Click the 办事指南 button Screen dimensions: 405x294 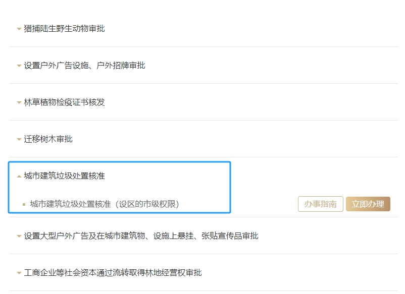321,204
